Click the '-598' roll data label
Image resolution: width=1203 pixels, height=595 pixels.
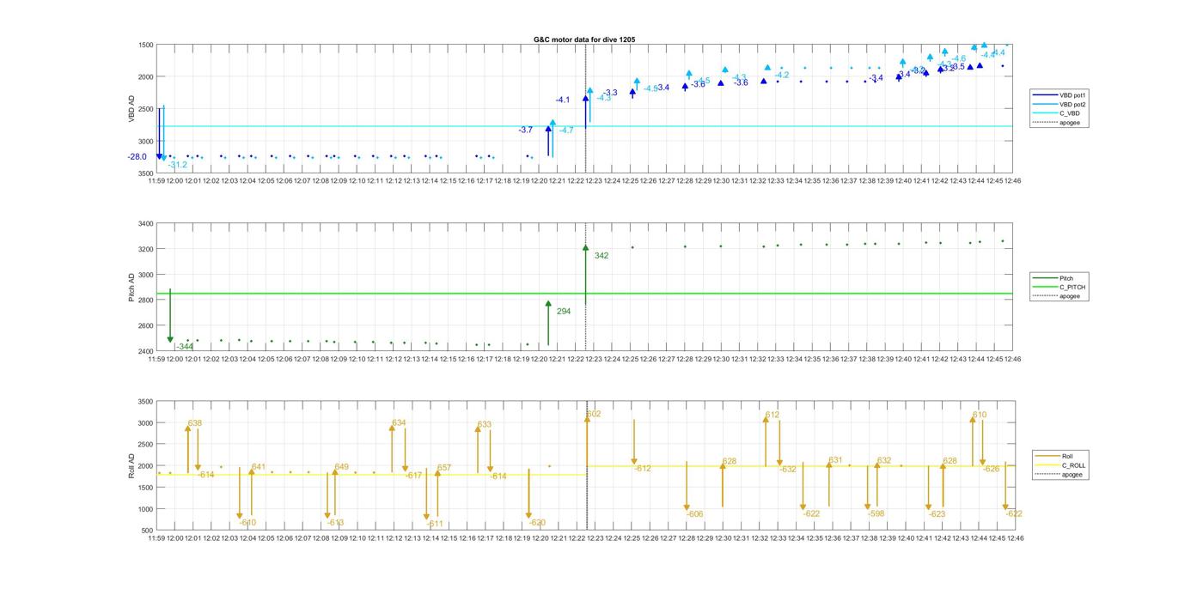(876, 513)
